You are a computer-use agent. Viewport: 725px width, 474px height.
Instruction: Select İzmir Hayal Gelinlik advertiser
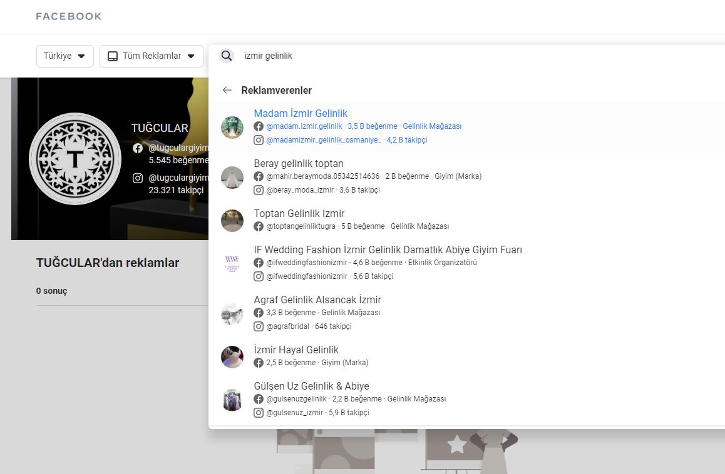click(466, 356)
